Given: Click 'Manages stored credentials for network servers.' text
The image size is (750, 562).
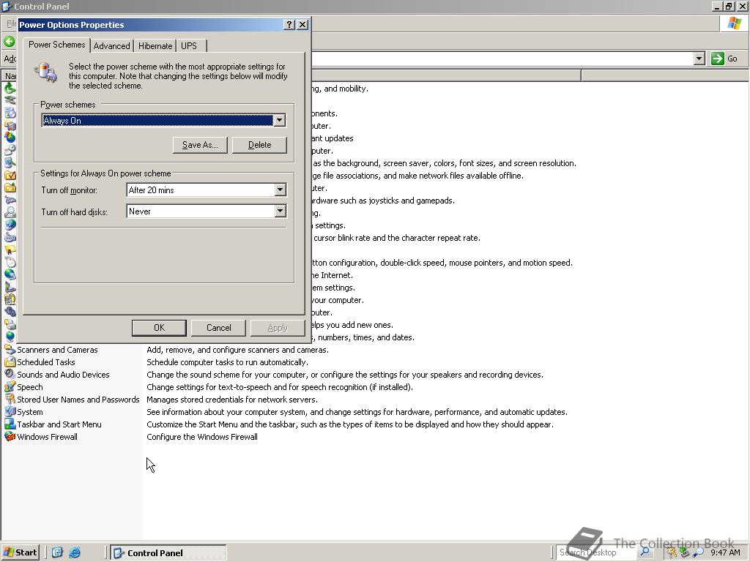Looking at the screenshot, I should [x=232, y=400].
